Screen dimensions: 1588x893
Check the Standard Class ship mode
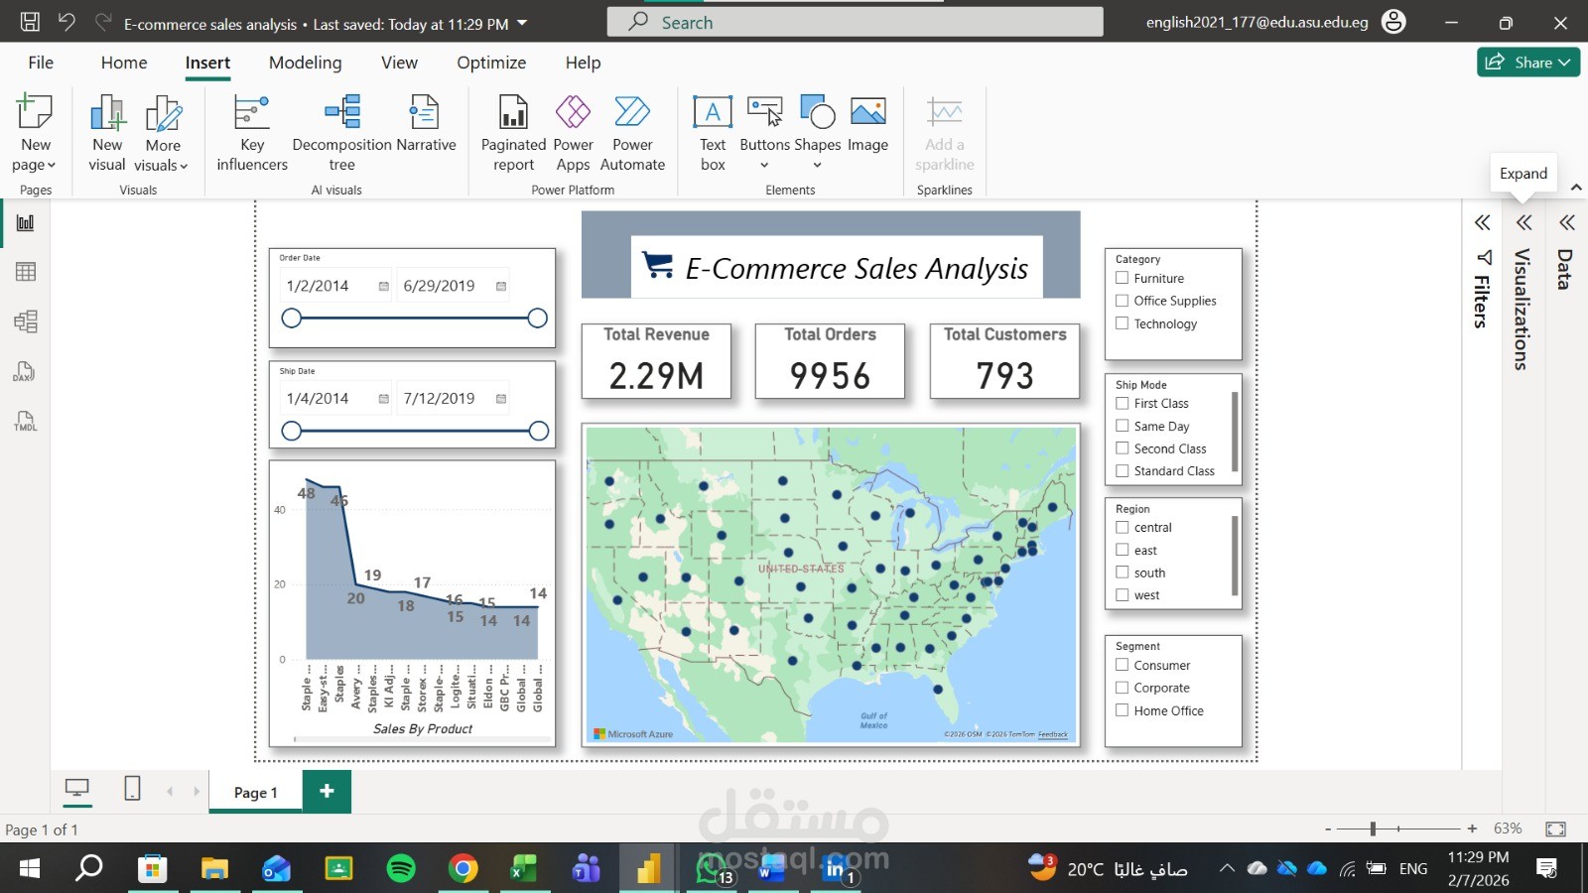point(1123,471)
